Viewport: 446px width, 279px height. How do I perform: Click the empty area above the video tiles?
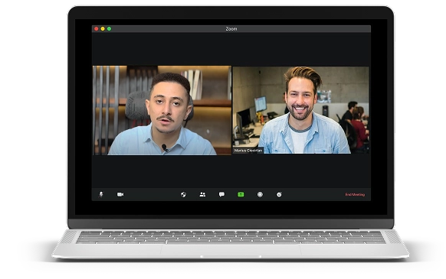coord(231,49)
